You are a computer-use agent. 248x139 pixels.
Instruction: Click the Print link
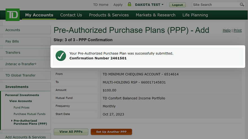pyautogui.click(x=238, y=30)
